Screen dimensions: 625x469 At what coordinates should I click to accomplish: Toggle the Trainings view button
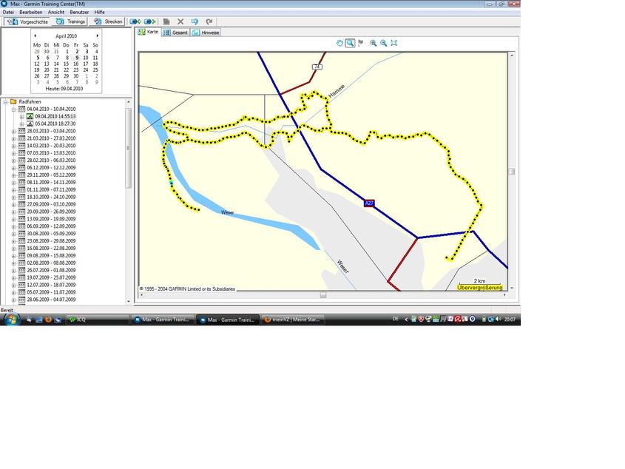[71, 21]
